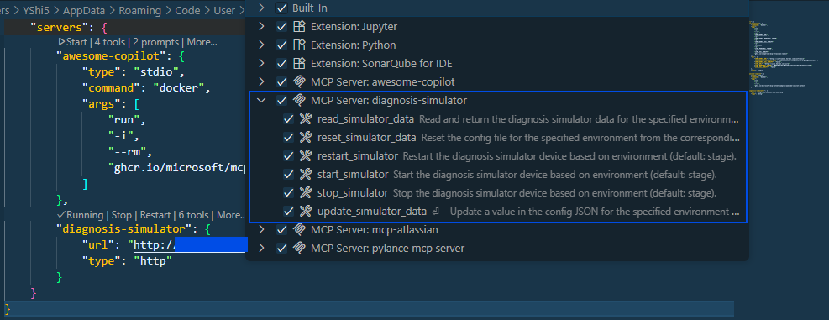Image resolution: width=829 pixels, height=320 pixels.
Task: Toggle MCP Server: diagnosis-simulator checkbox
Action: pos(282,100)
